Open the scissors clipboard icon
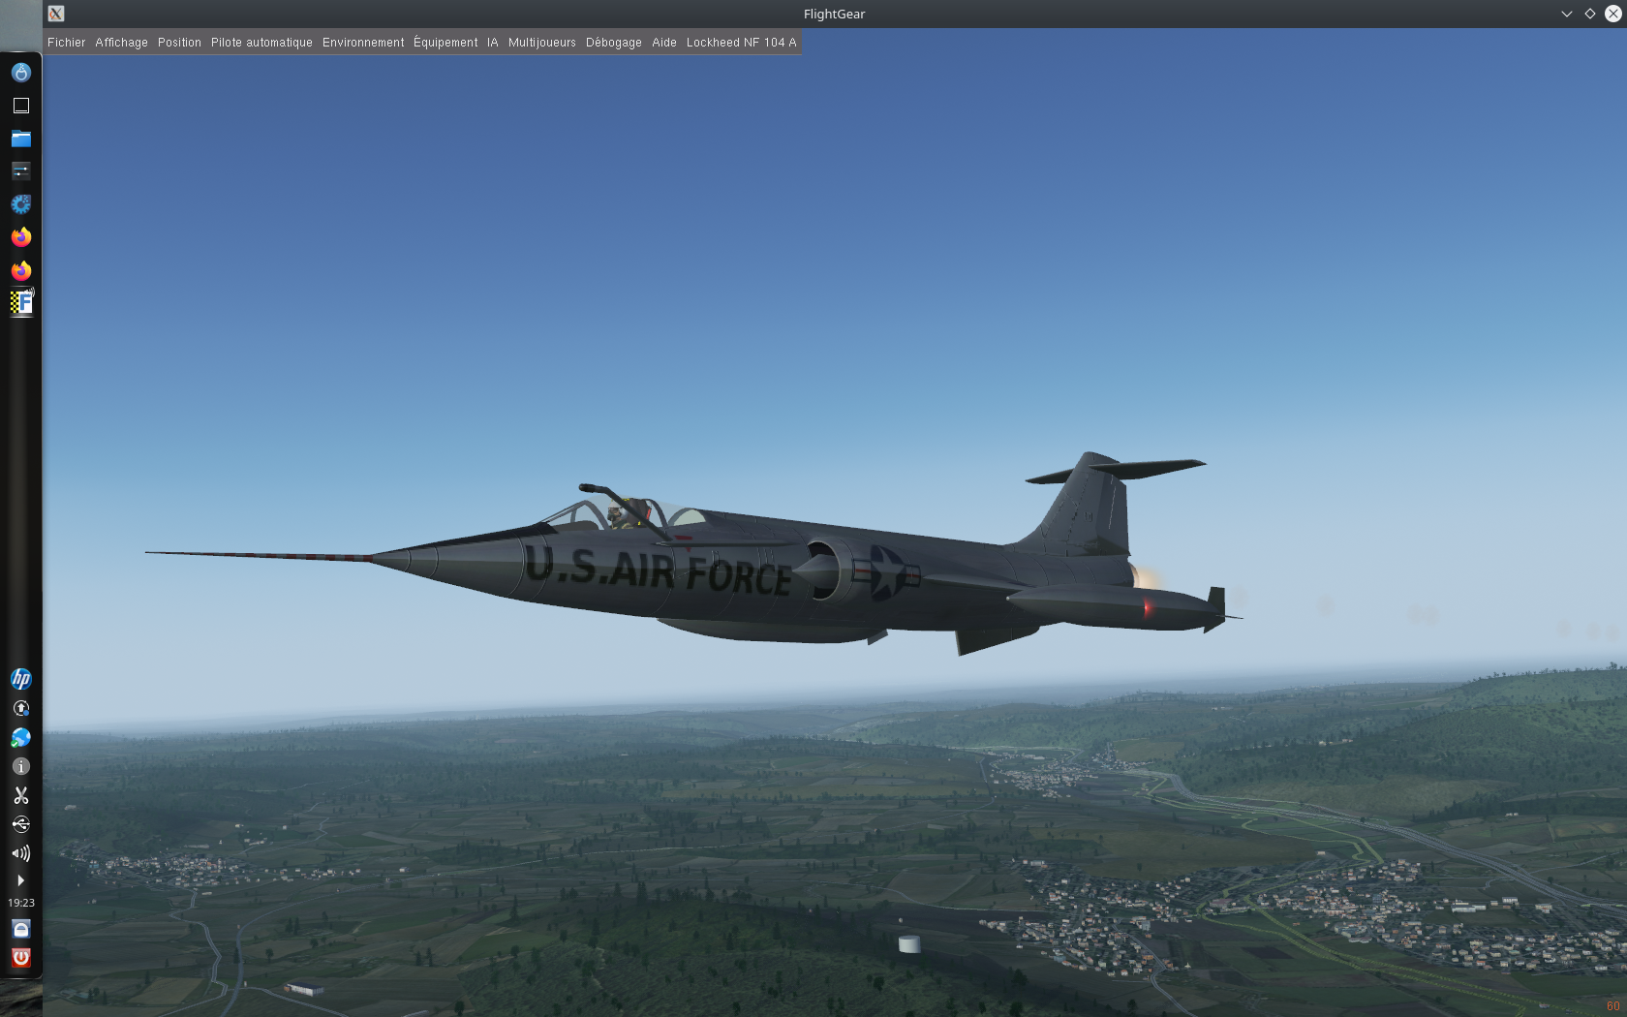Image resolution: width=1627 pixels, height=1017 pixels. pos(20,795)
